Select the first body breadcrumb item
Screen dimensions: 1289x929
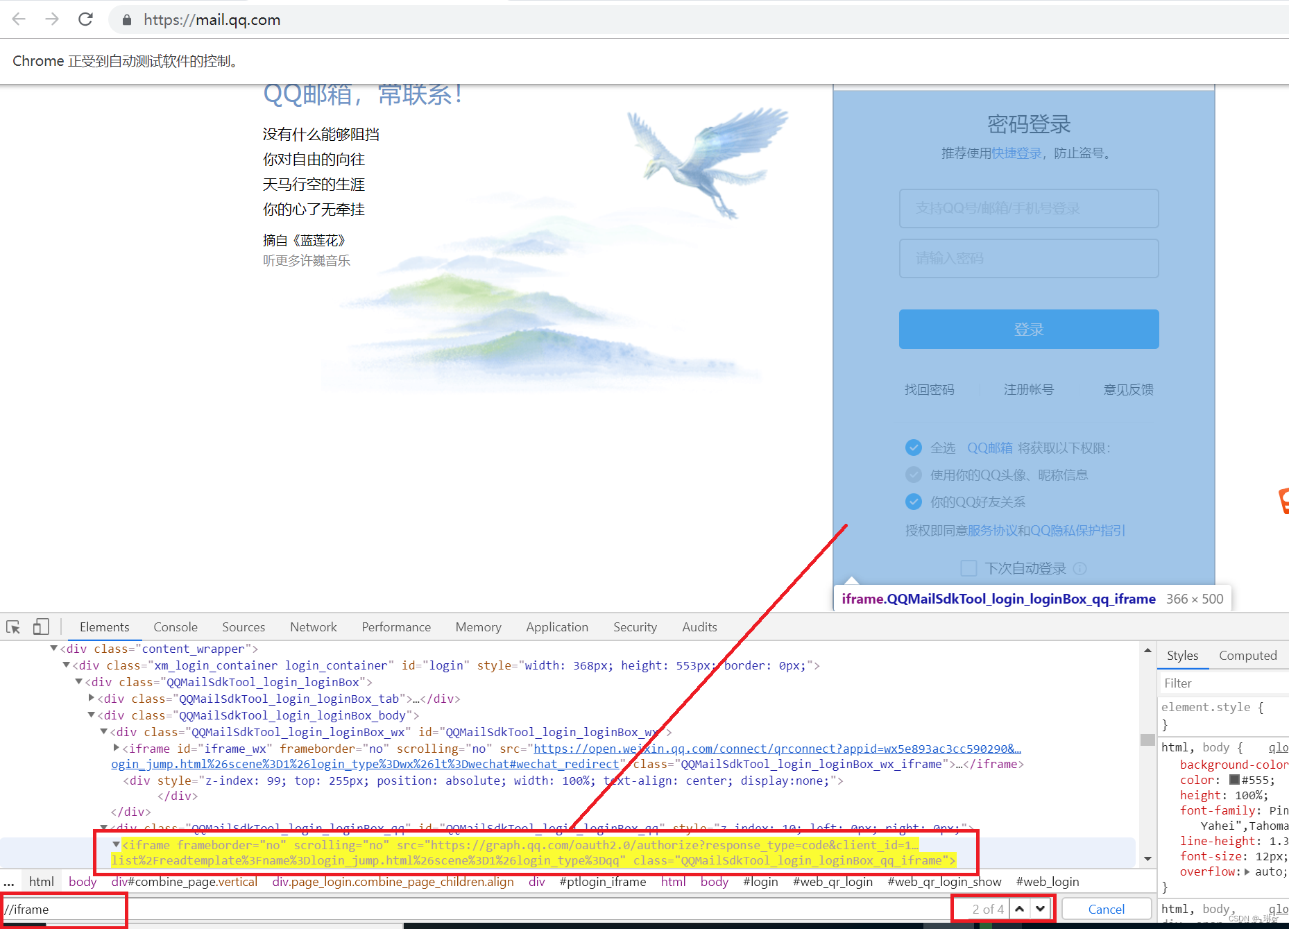click(83, 882)
